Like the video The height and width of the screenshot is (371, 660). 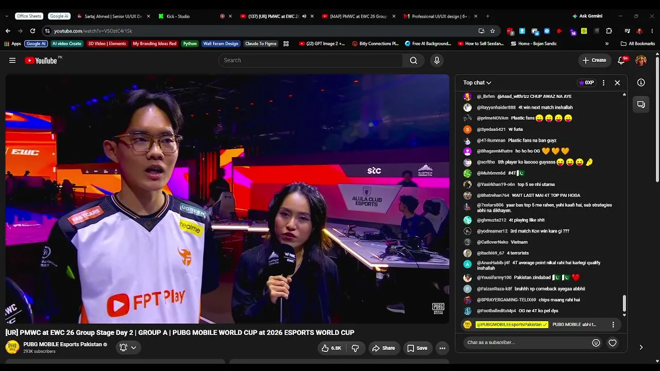331,348
